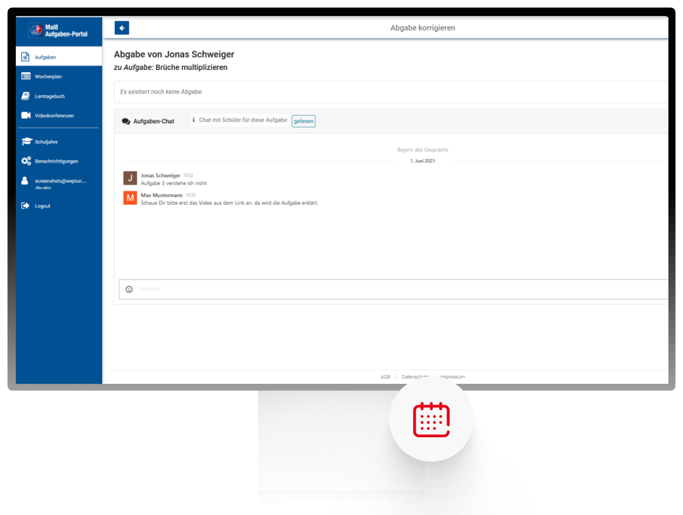Click 'Beginn des Gesprächs' label
Image resolution: width=683 pixels, height=515 pixels.
422,150
